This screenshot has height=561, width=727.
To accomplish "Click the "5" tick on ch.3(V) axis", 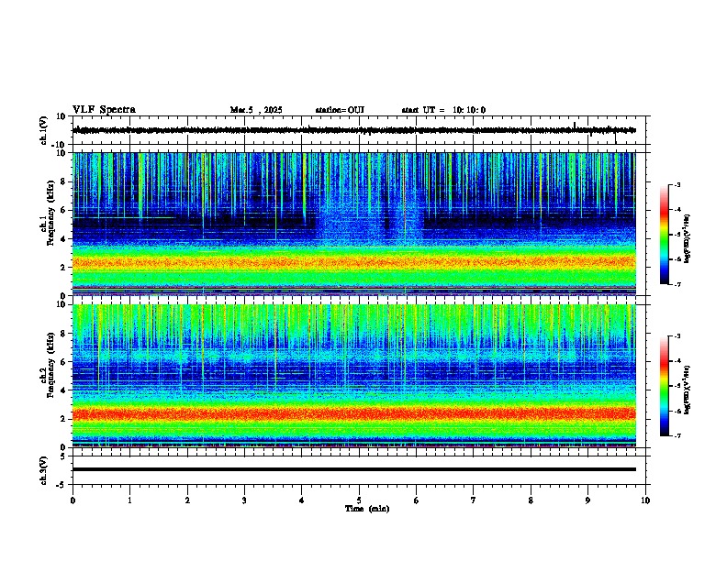I will [64, 456].
